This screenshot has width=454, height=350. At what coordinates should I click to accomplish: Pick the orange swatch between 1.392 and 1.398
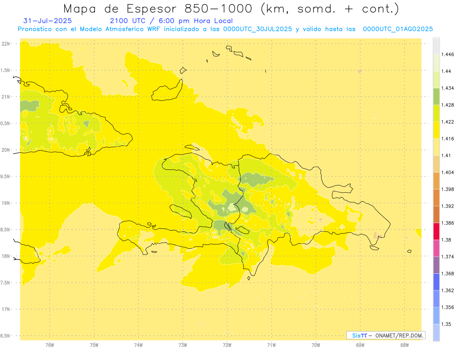point(436,197)
